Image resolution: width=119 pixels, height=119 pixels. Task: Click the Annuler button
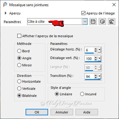point(62,112)
